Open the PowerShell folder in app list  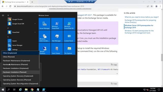[x=22, y=32]
